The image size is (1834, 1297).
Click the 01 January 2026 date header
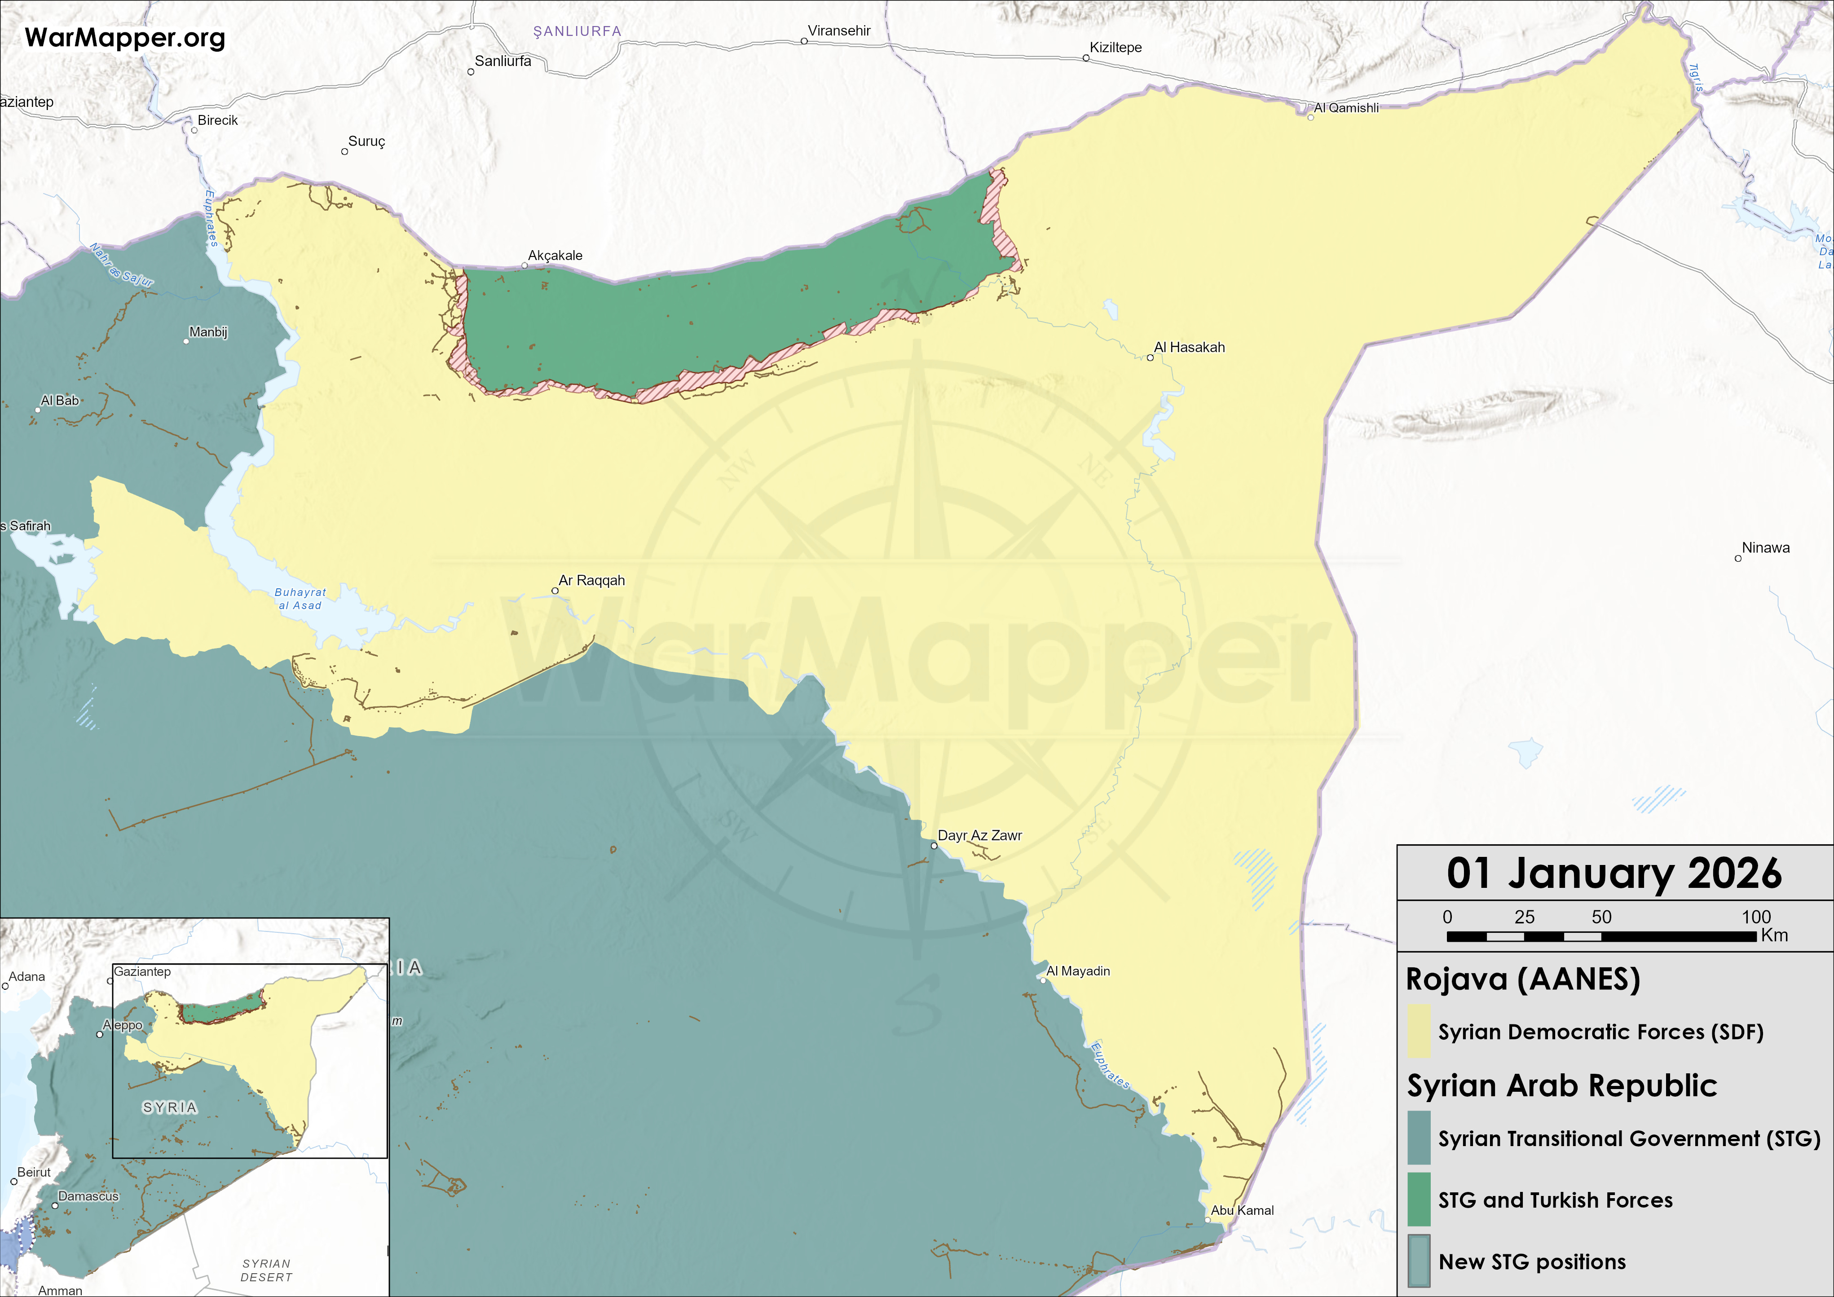[1614, 873]
